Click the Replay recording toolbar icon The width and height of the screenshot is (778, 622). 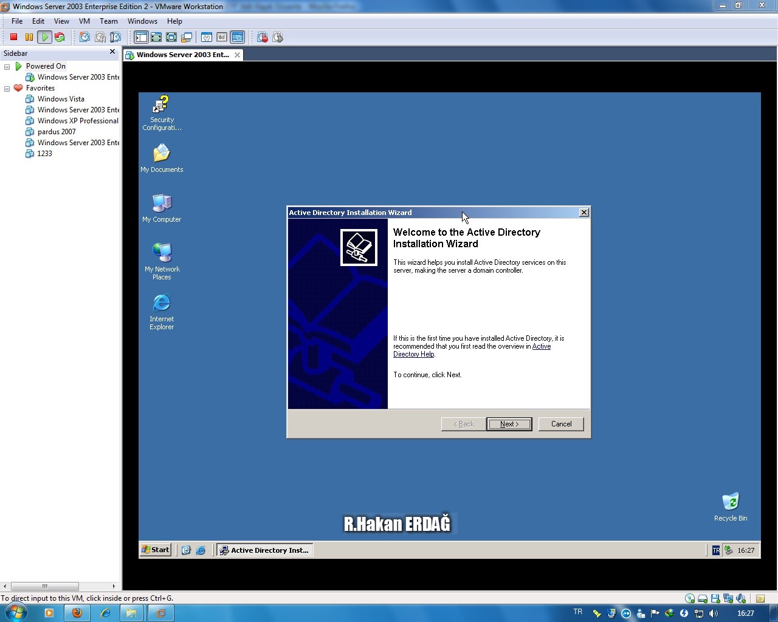point(278,37)
